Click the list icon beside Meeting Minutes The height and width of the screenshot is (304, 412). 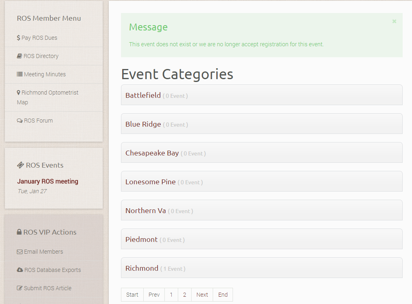click(x=19, y=74)
